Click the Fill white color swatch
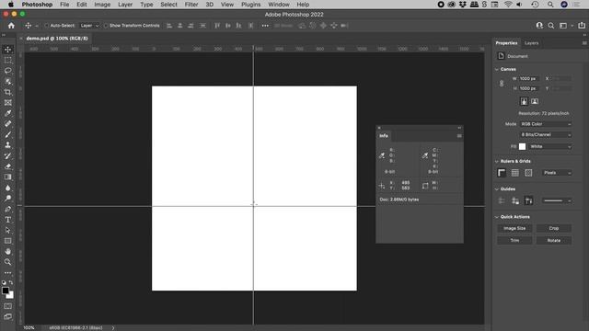The width and height of the screenshot is (589, 331). pos(522,146)
